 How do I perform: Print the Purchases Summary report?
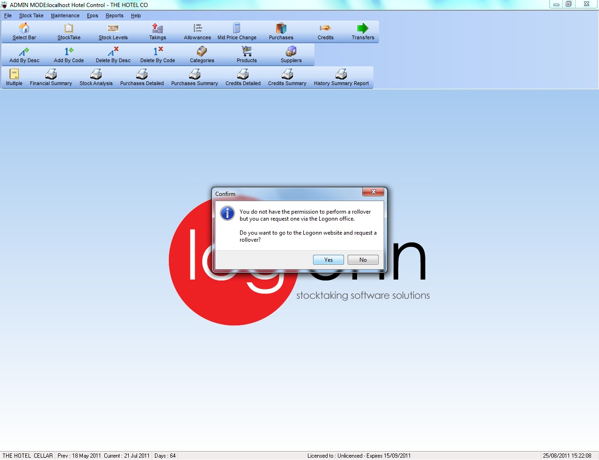click(x=195, y=78)
